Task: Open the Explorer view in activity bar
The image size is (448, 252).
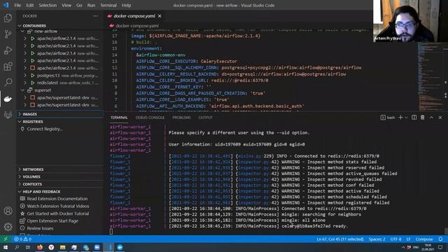Action: [x=8, y=18]
